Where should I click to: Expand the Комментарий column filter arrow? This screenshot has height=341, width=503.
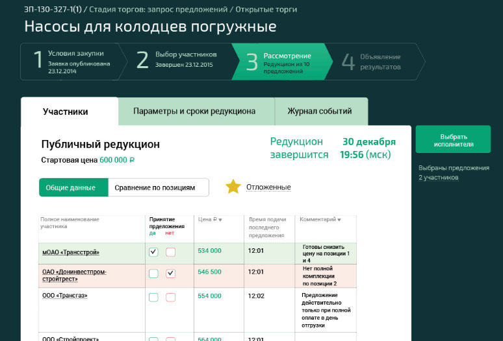click(339, 220)
